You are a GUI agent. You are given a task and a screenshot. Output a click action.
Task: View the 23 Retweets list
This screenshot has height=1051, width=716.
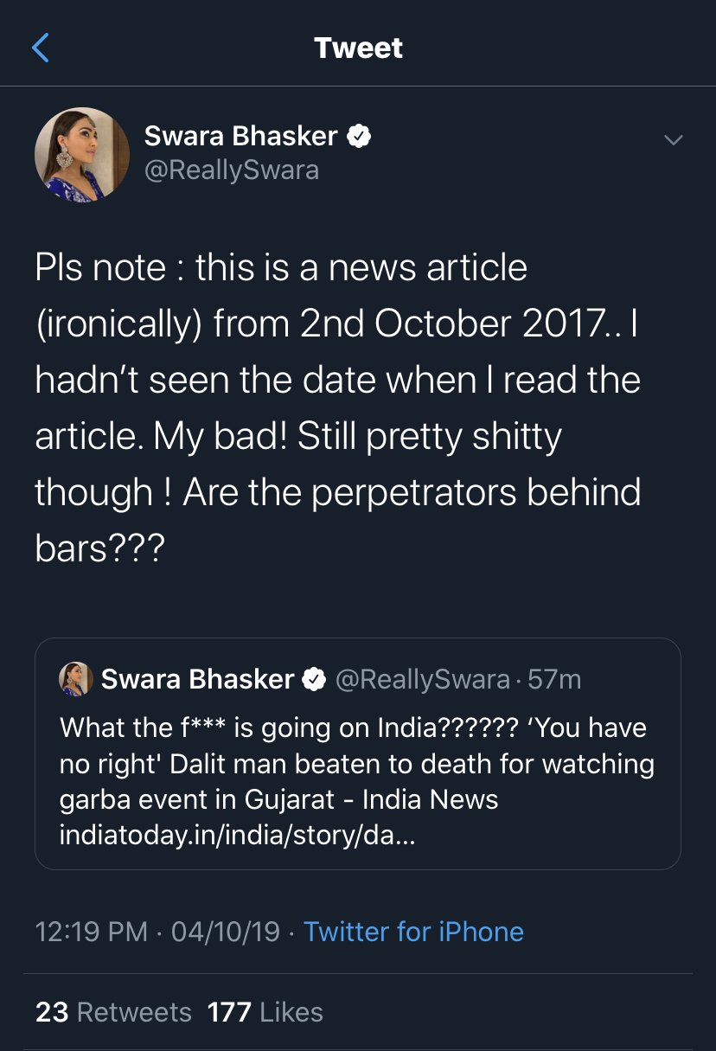click(113, 1012)
